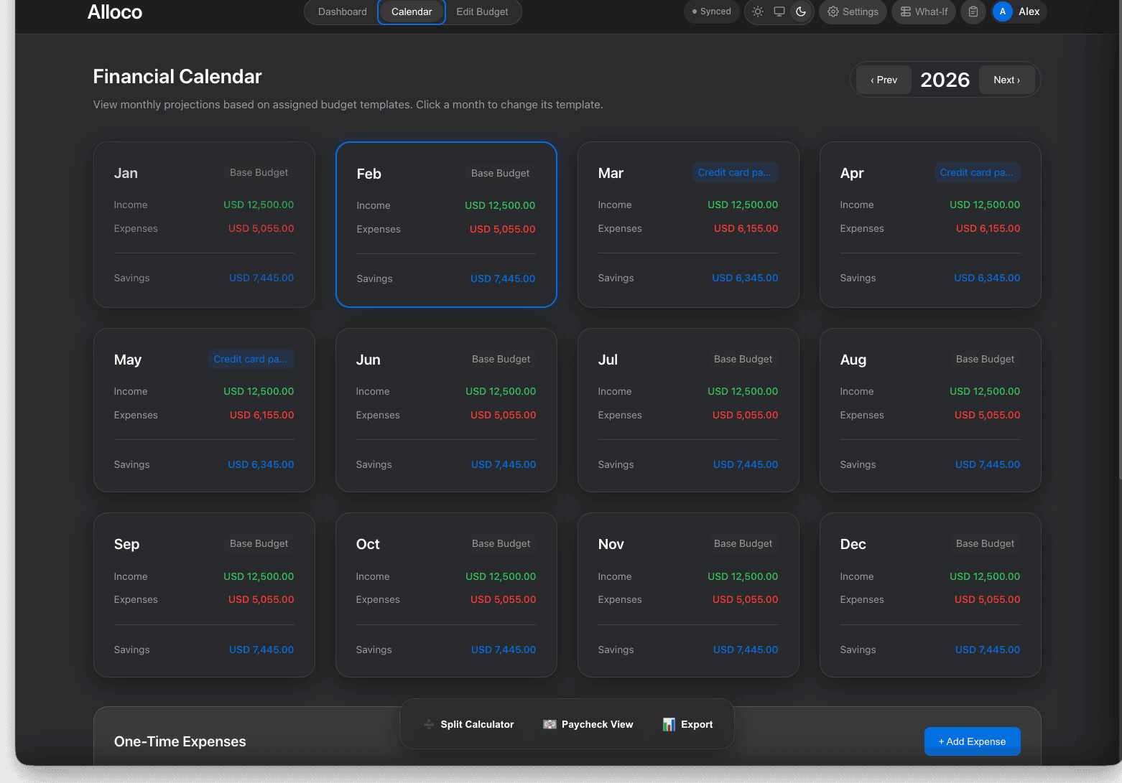Go to the Dashboard tab
This screenshot has height=783, width=1122.
[343, 11]
